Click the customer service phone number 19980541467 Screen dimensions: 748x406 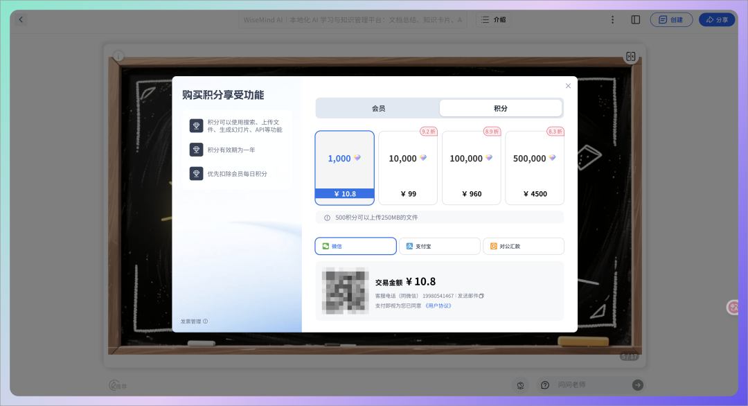click(x=438, y=296)
